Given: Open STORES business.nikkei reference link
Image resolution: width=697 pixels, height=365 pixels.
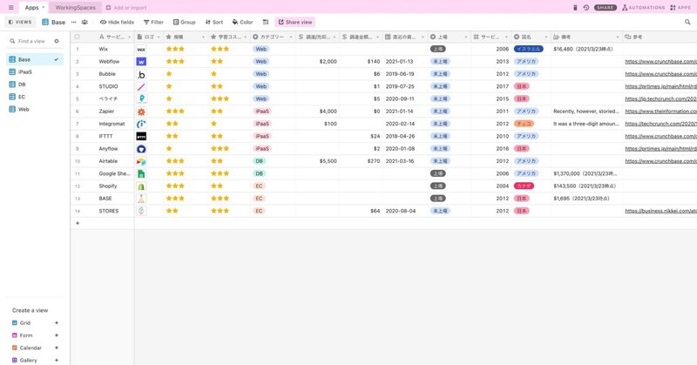Looking at the screenshot, I should 660,211.
